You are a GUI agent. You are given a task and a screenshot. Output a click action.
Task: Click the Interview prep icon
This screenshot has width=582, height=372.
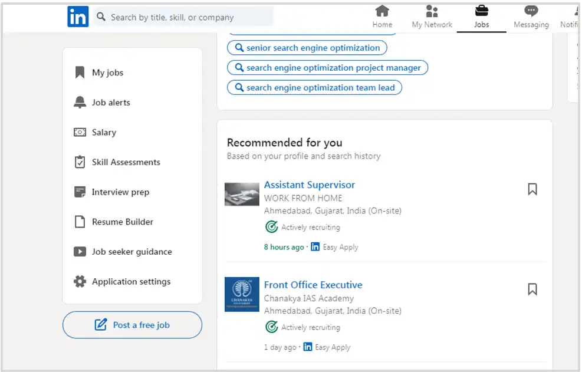[80, 192]
